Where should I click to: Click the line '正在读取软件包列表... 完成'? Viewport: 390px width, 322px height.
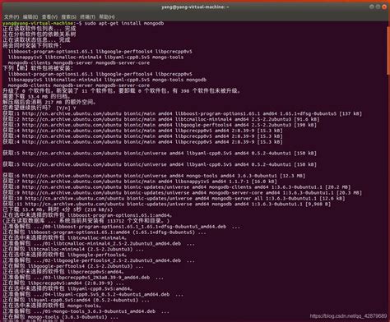(x=39, y=29)
